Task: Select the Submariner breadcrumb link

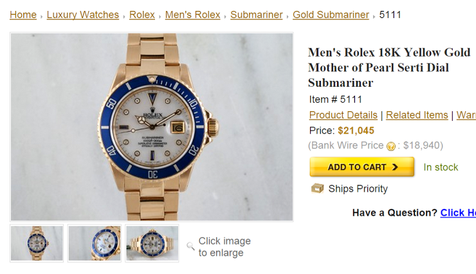Action: tap(256, 15)
